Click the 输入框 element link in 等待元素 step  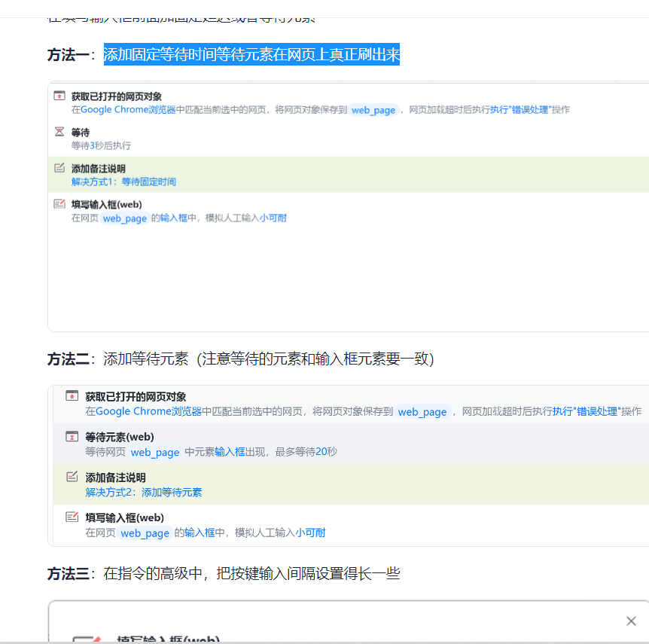tap(230, 452)
